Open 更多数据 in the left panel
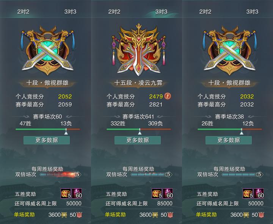Image resolution: width=273 pixels, height=224 pixels. point(47,140)
